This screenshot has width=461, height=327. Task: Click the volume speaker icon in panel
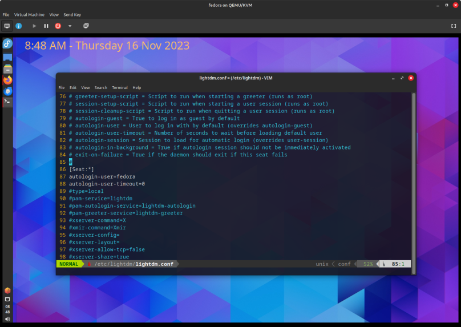click(7, 319)
